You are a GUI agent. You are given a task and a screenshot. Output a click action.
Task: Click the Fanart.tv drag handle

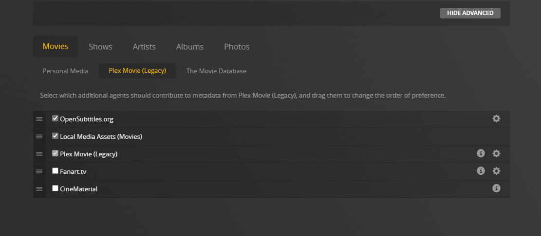click(39, 171)
